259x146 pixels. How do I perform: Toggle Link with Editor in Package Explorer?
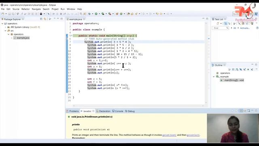pyautogui.click(x=45, y=19)
